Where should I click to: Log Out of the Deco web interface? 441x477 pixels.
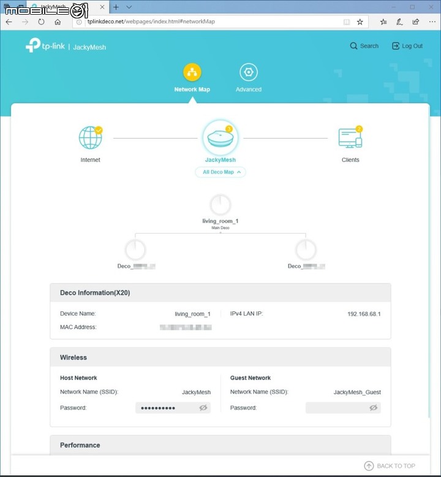pyautogui.click(x=407, y=46)
